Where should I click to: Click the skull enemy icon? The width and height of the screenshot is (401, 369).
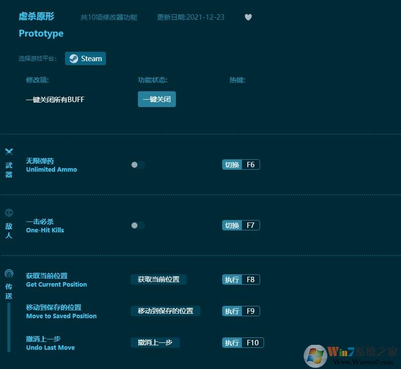[9, 213]
